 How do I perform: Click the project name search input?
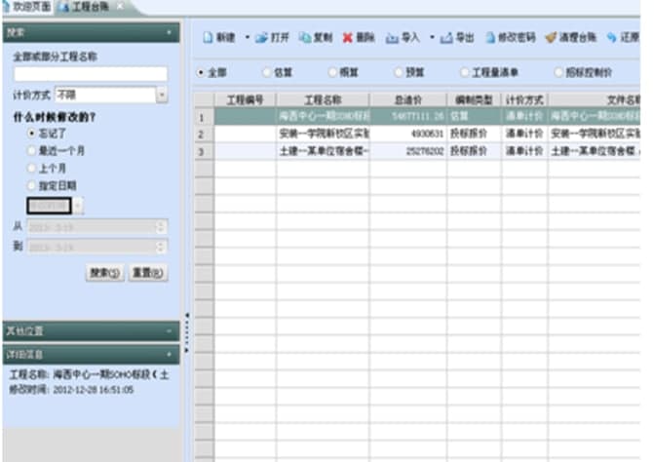pos(91,74)
